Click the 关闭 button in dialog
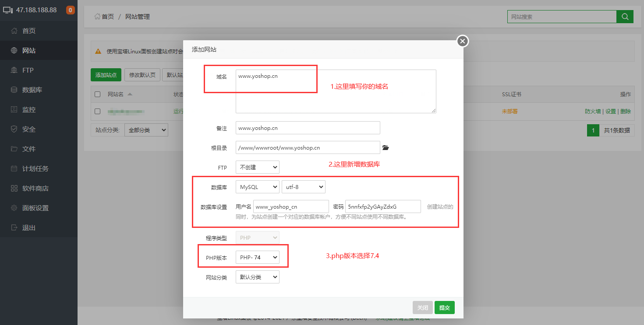This screenshot has width=644, height=325. pos(423,308)
